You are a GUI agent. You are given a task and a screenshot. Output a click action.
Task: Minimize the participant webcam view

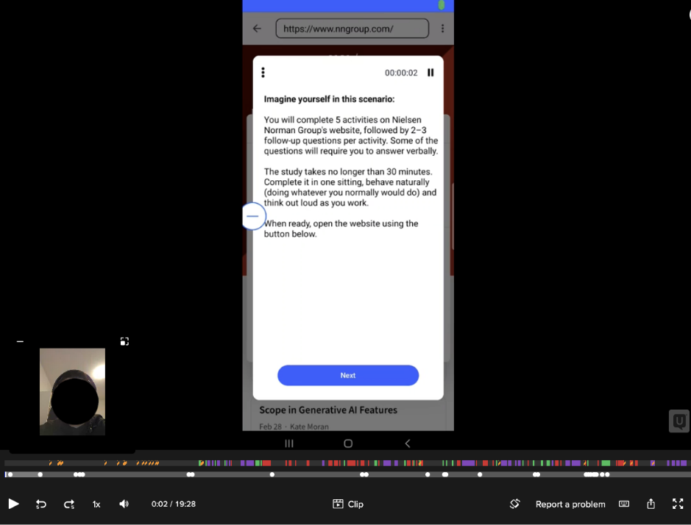(20, 341)
